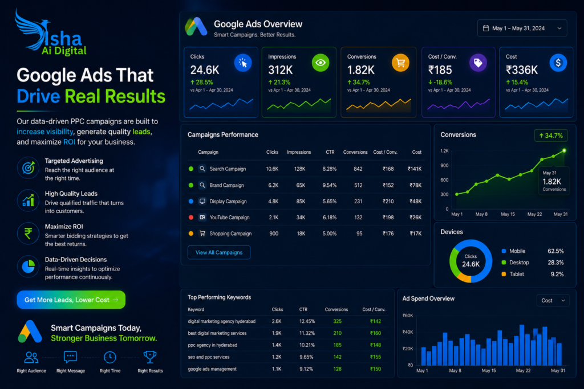Viewport: 584px width, 389px height.
Task: Click the Impressions card eye icon
Action: (x=321, y=63)
